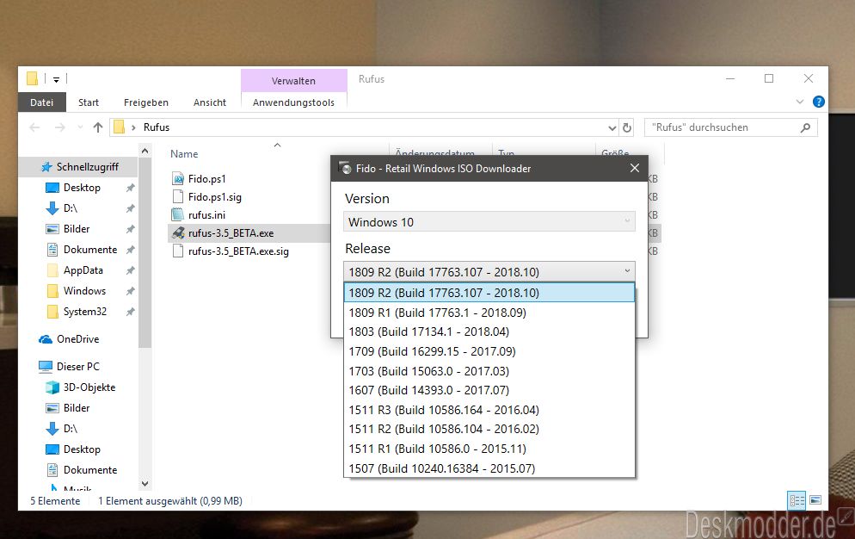
Task: Click the Verwalten contextual tab
Action: click(294, 81)
